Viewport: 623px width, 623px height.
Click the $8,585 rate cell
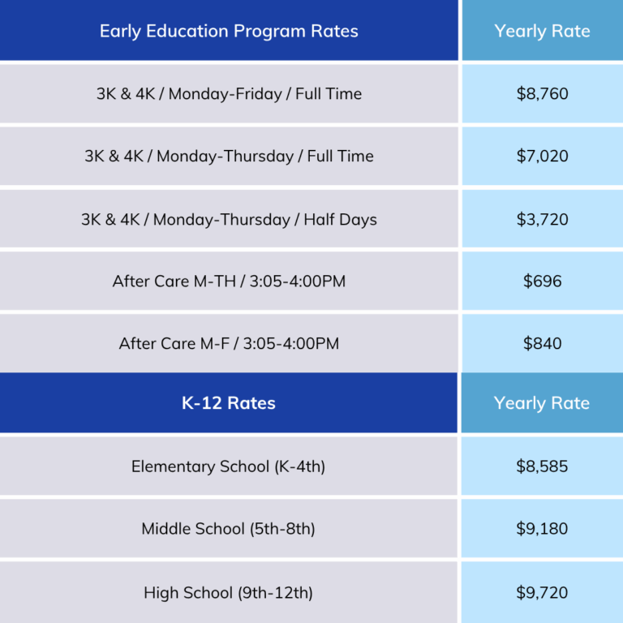(x=542, y=466)
